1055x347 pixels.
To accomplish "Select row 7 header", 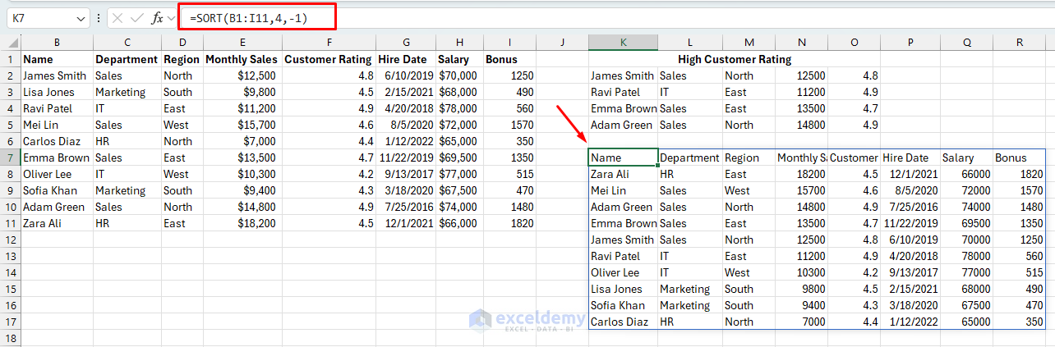I will tap(11, 158).
